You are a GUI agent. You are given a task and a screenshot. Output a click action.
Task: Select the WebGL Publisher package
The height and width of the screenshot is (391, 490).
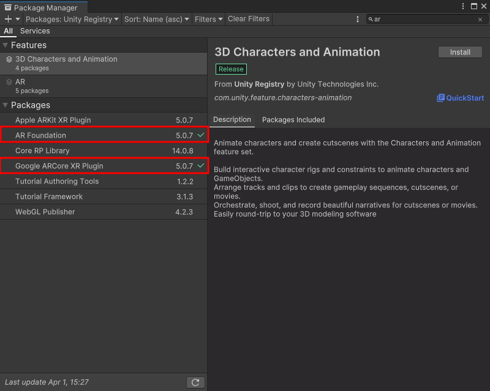104,212
